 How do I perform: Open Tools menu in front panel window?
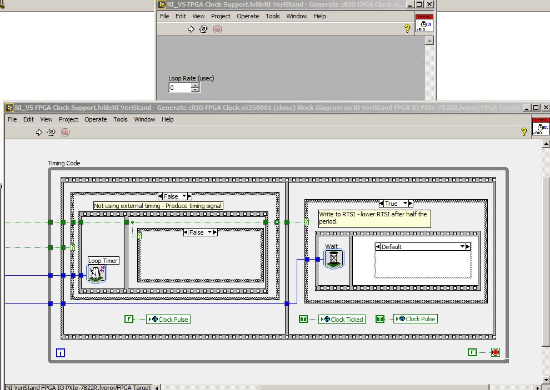(x=273, y=16)
